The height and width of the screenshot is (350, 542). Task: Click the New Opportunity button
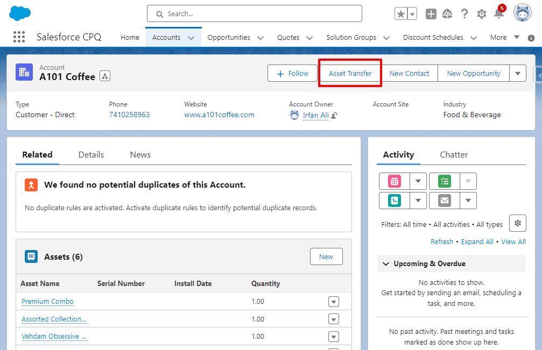click(x=474, y=74)
